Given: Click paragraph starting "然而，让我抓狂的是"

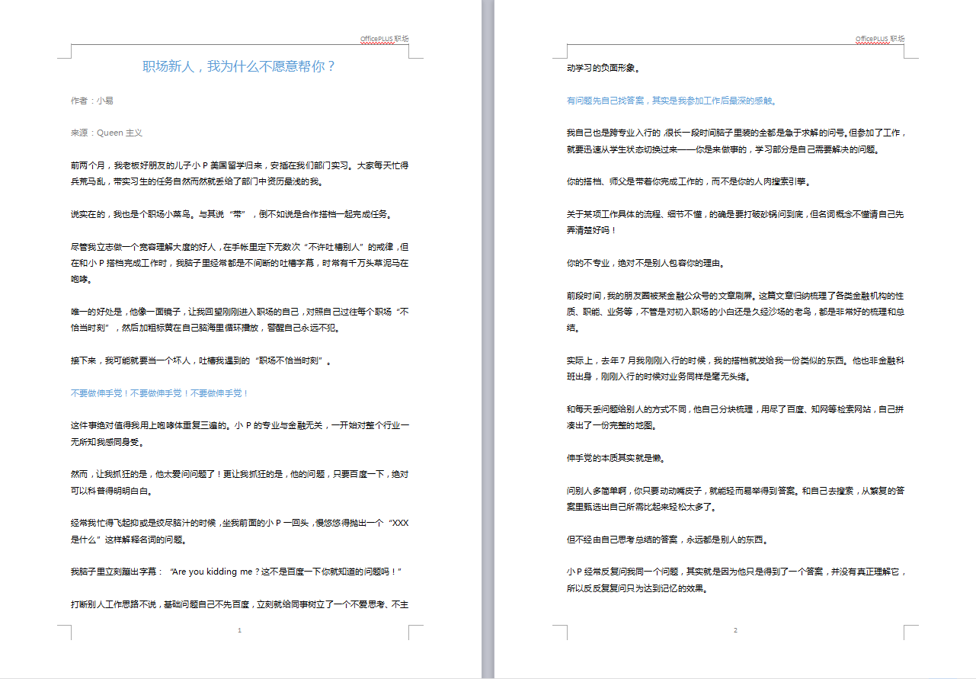Looking at the screenshot, I should pos(239,482).
